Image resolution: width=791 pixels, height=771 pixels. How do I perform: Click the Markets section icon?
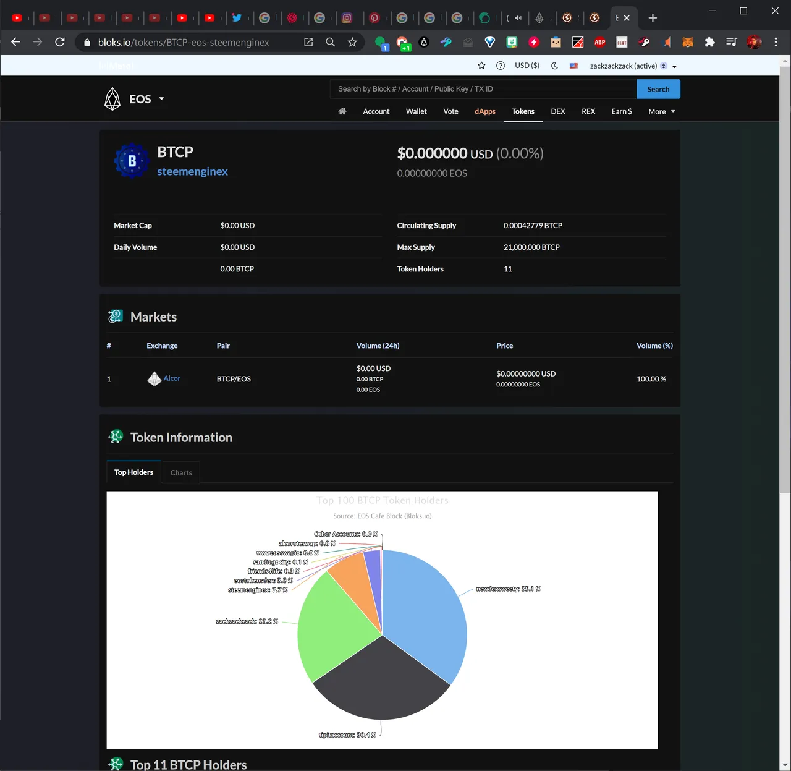[116, 317]
